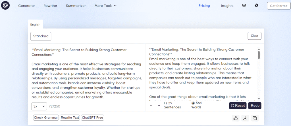
Task: Click the globe language icon
Action: pyautogui.click(x=256, y=5)
